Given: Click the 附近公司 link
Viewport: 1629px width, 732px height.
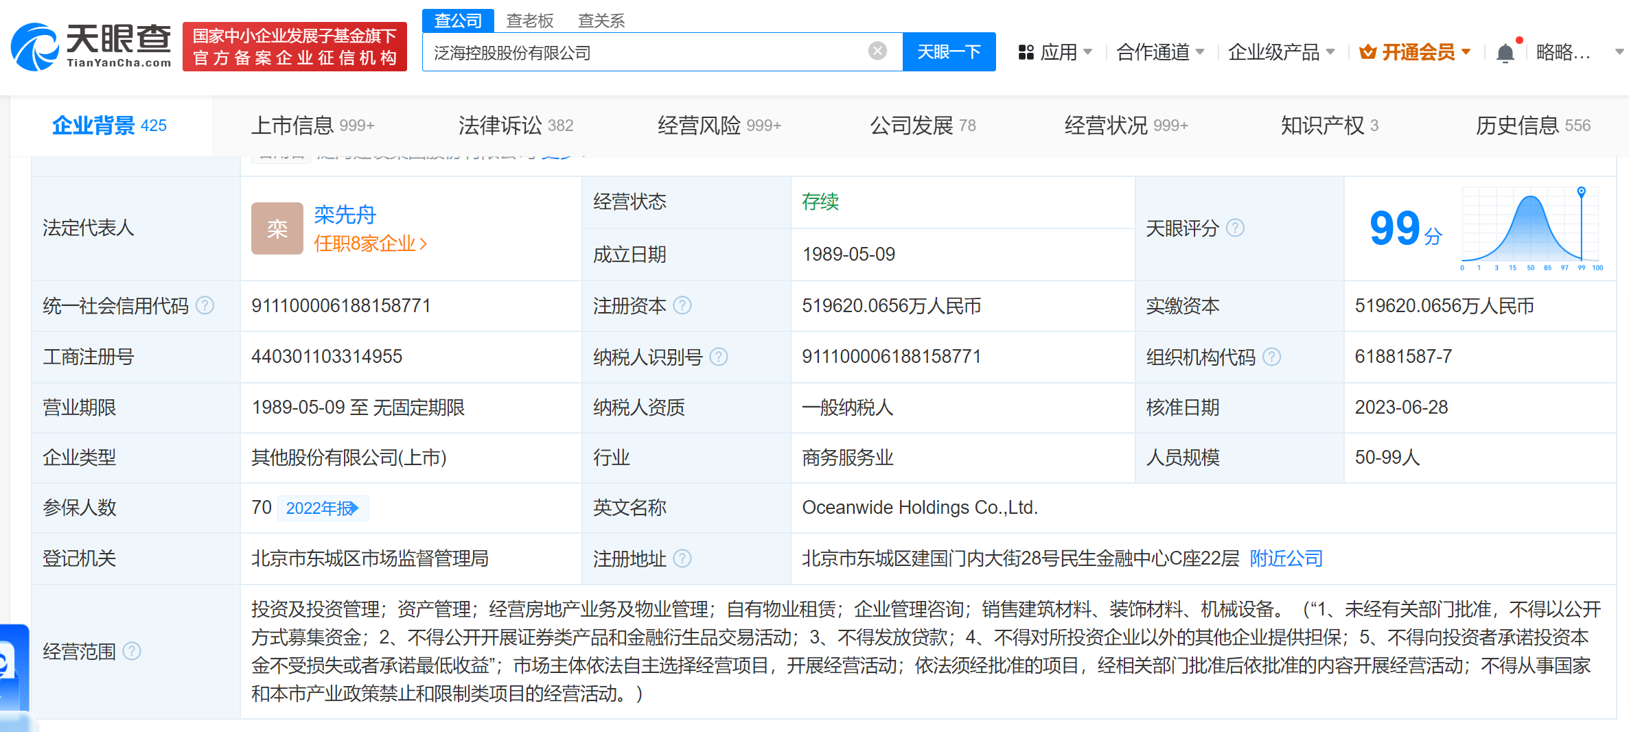Looking at the screenshot, I should [x=1286, y=558].
